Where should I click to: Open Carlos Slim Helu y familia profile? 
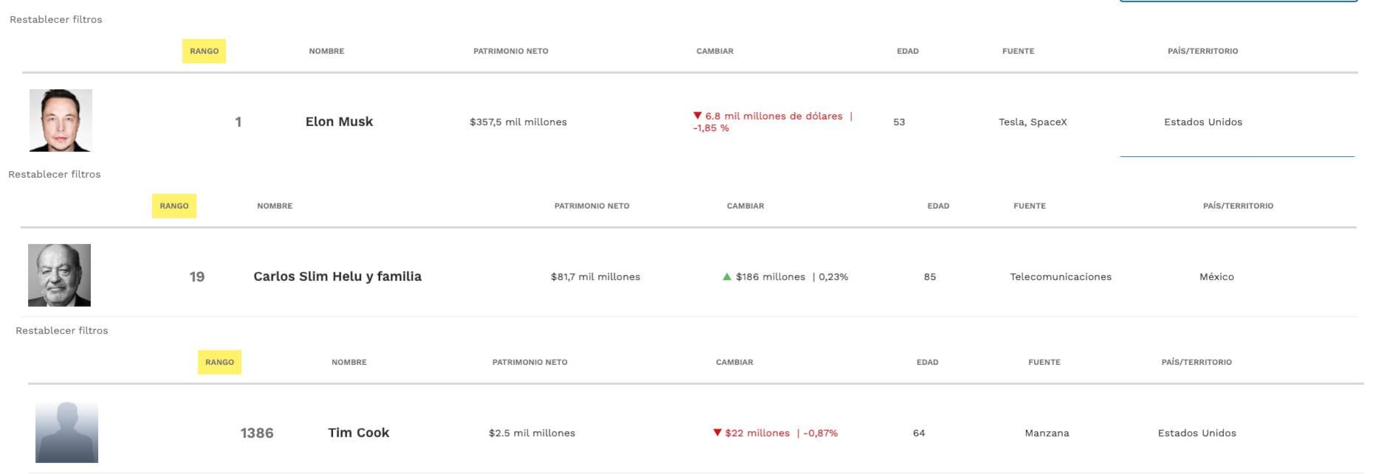point(337,276)
